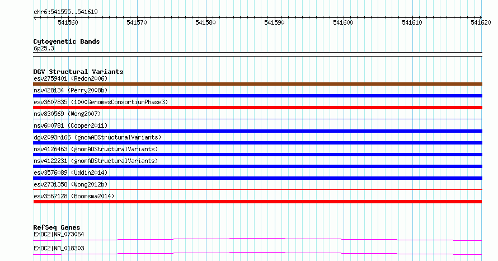
Task: Click the brown esv2759401 variant bar
Action: [257, 84]
